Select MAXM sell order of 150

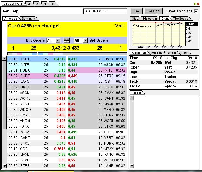pyautogui.click(x=97, y=104)
